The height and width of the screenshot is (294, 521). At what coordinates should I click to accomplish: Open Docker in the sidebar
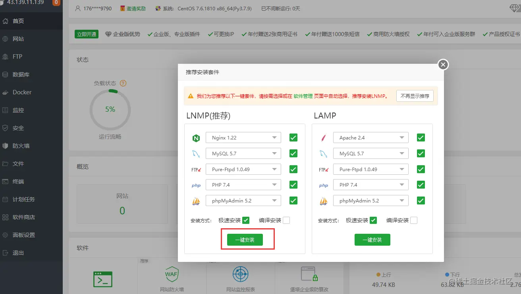31,92
